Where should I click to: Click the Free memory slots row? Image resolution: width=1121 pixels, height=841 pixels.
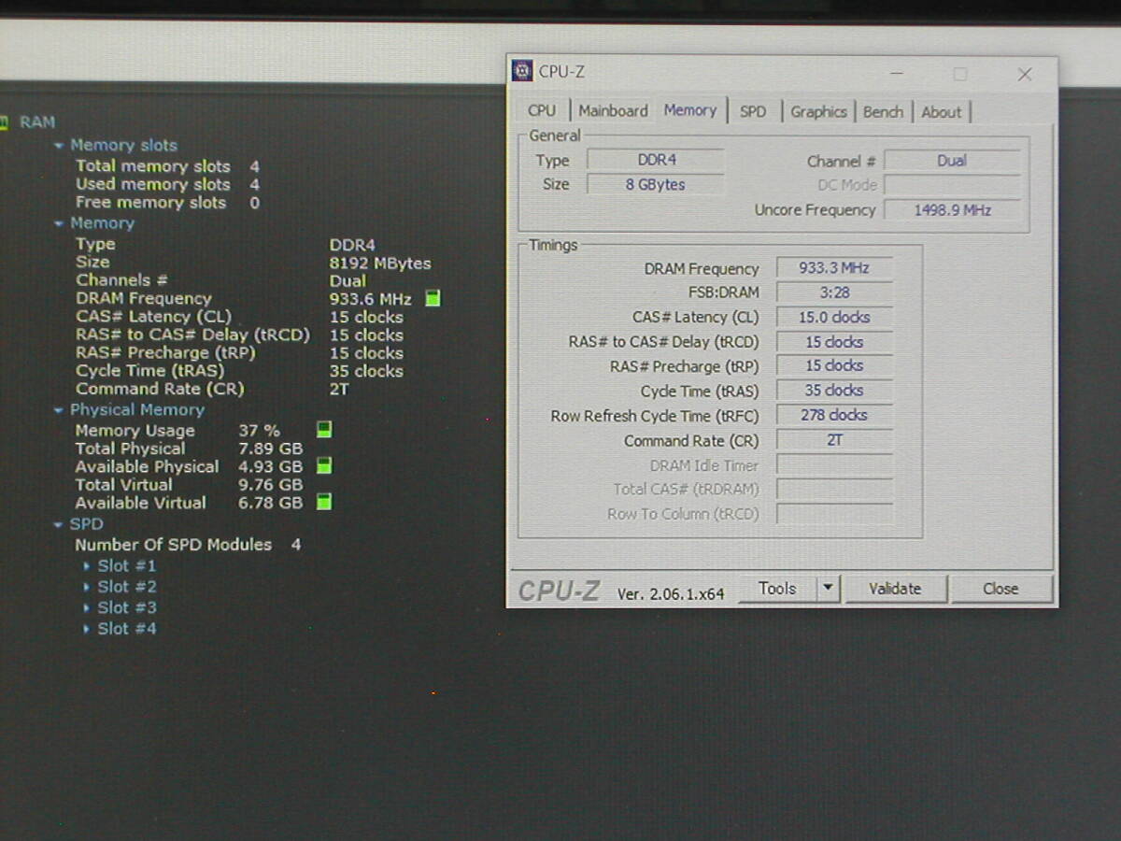coord(168,203)
